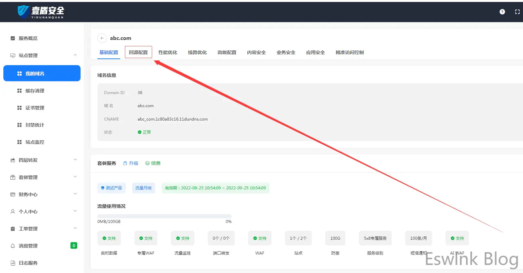
Task: Click the 消息管理 zero count badge
Action: [x=74, y=245]
